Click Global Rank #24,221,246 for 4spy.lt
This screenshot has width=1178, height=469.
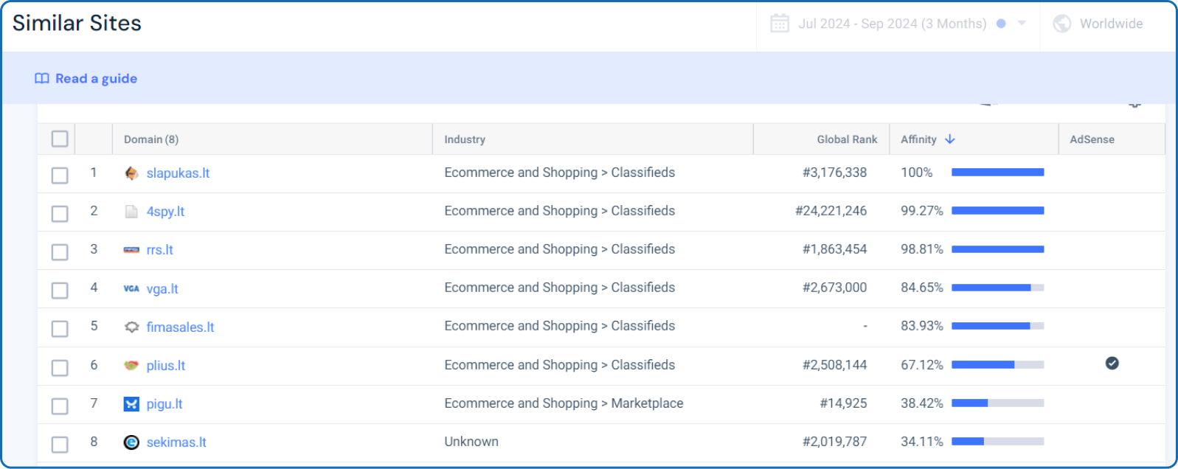click(831, 211)
